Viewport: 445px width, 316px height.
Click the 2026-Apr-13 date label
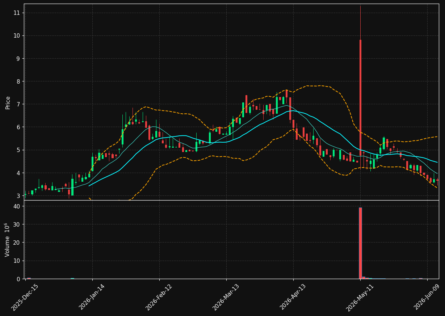coord(293,297)
